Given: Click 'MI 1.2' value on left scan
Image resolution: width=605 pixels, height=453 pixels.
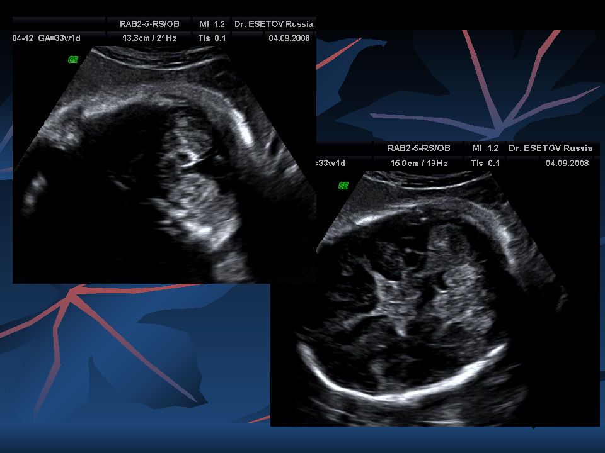Looking at the screenshot, I should click(x=212, y=24).
